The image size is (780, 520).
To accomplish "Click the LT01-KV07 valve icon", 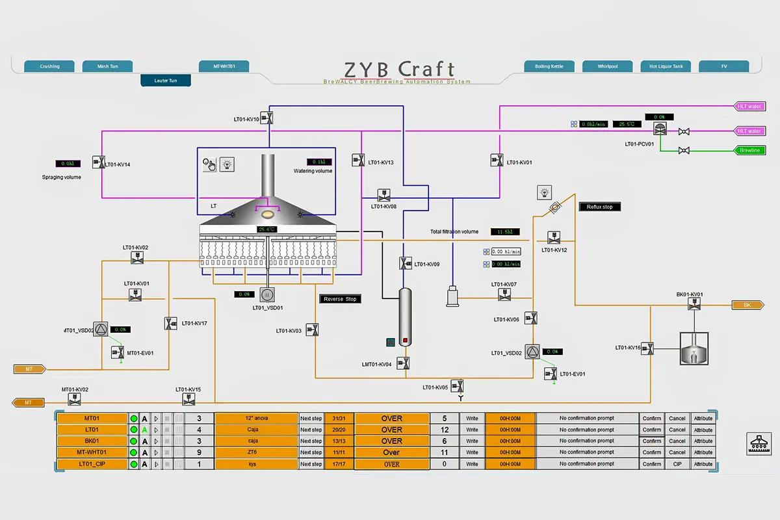I will 504,294.
